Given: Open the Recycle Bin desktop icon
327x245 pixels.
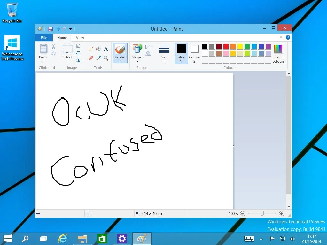Looking at the screenshot, I should (x=12, y=12).
